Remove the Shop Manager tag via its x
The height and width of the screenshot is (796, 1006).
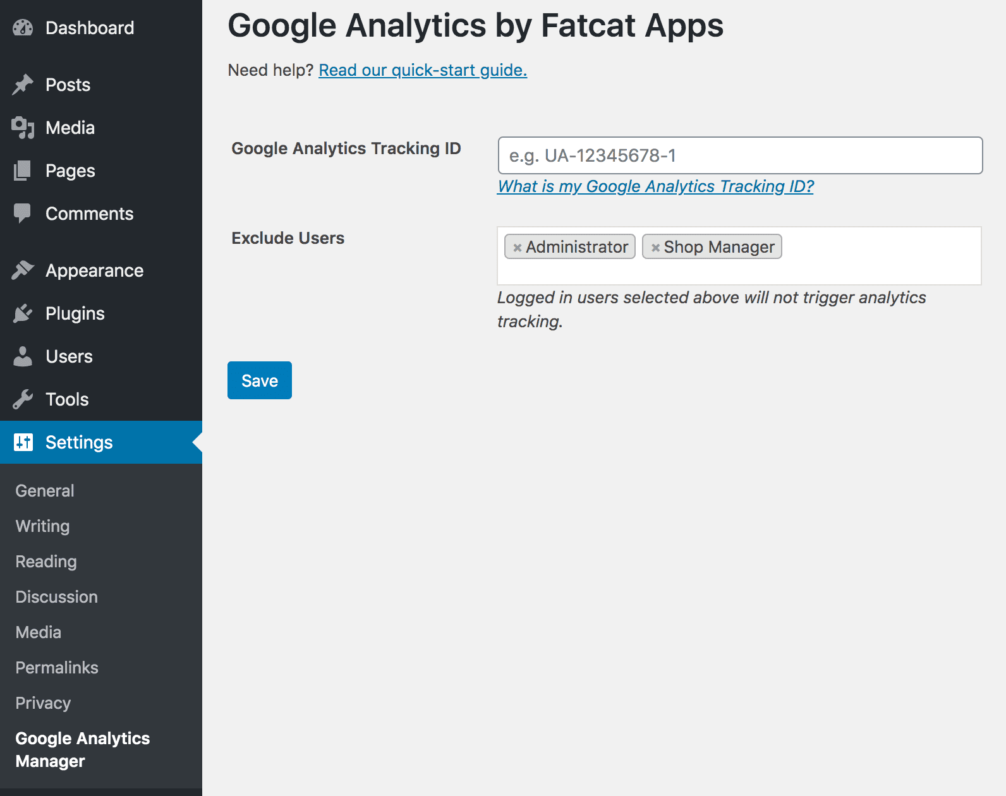[x=655, y=248]
